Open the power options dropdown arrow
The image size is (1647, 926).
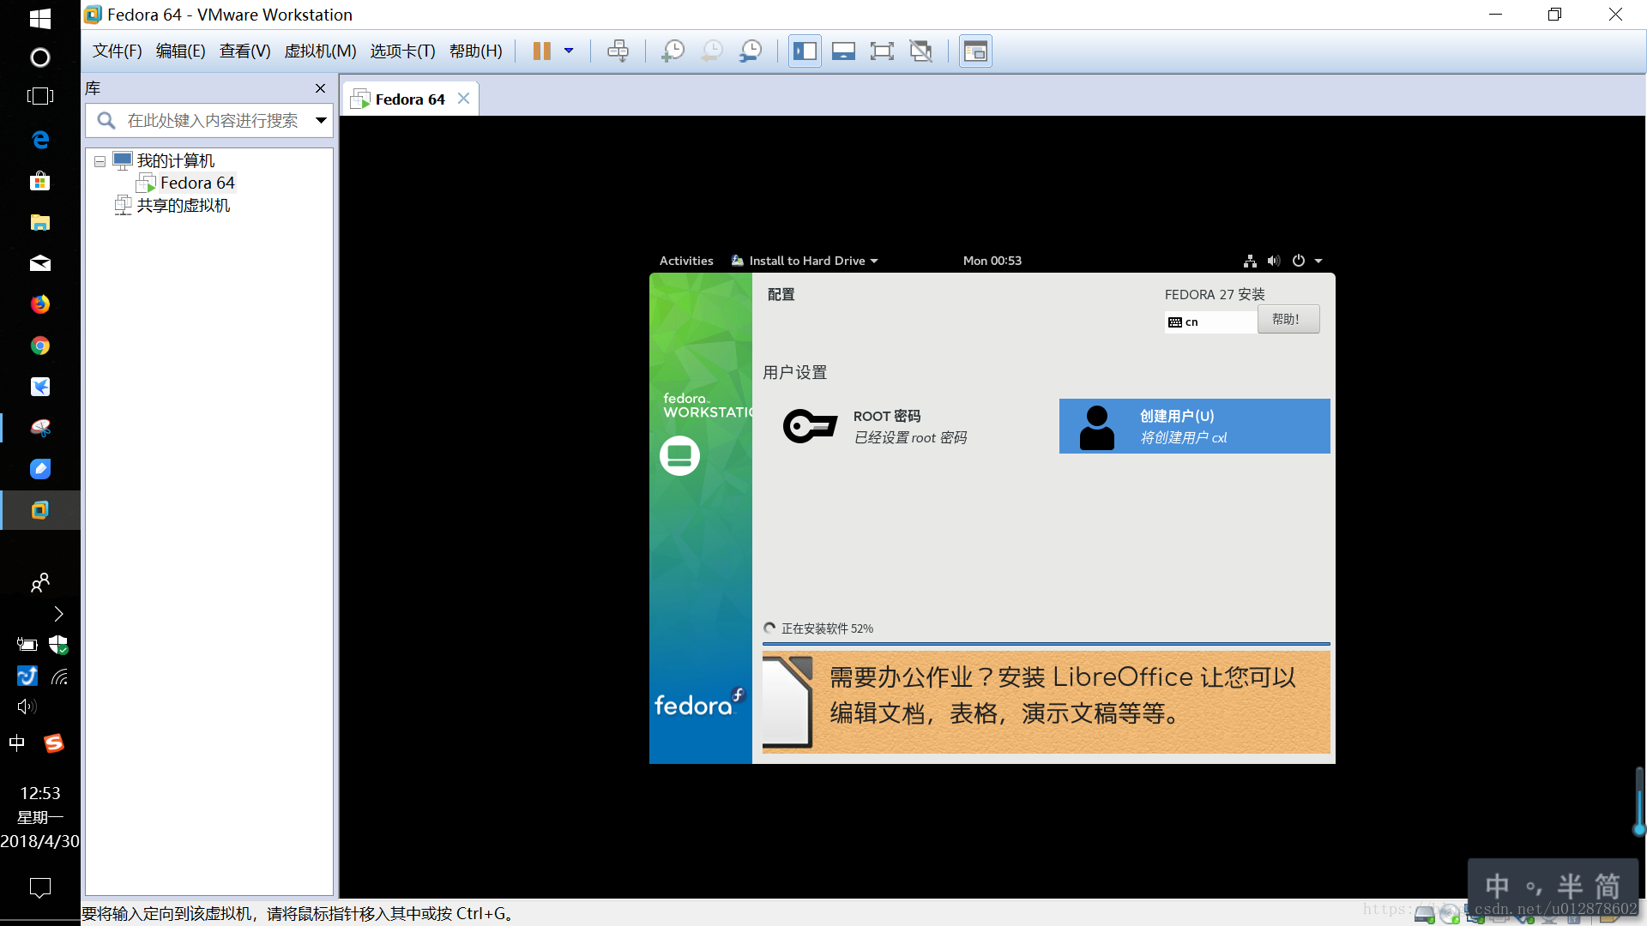pyautogui.click(x=569, y=51)
